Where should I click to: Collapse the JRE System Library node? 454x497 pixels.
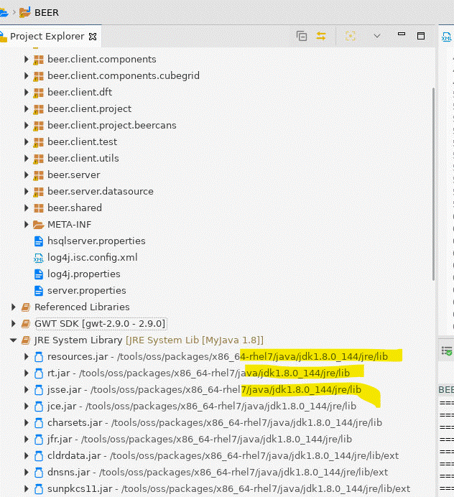tap(13, 340)
